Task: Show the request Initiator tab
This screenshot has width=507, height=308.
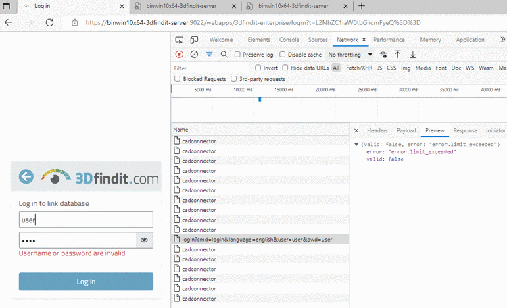Action: point(496,130)
